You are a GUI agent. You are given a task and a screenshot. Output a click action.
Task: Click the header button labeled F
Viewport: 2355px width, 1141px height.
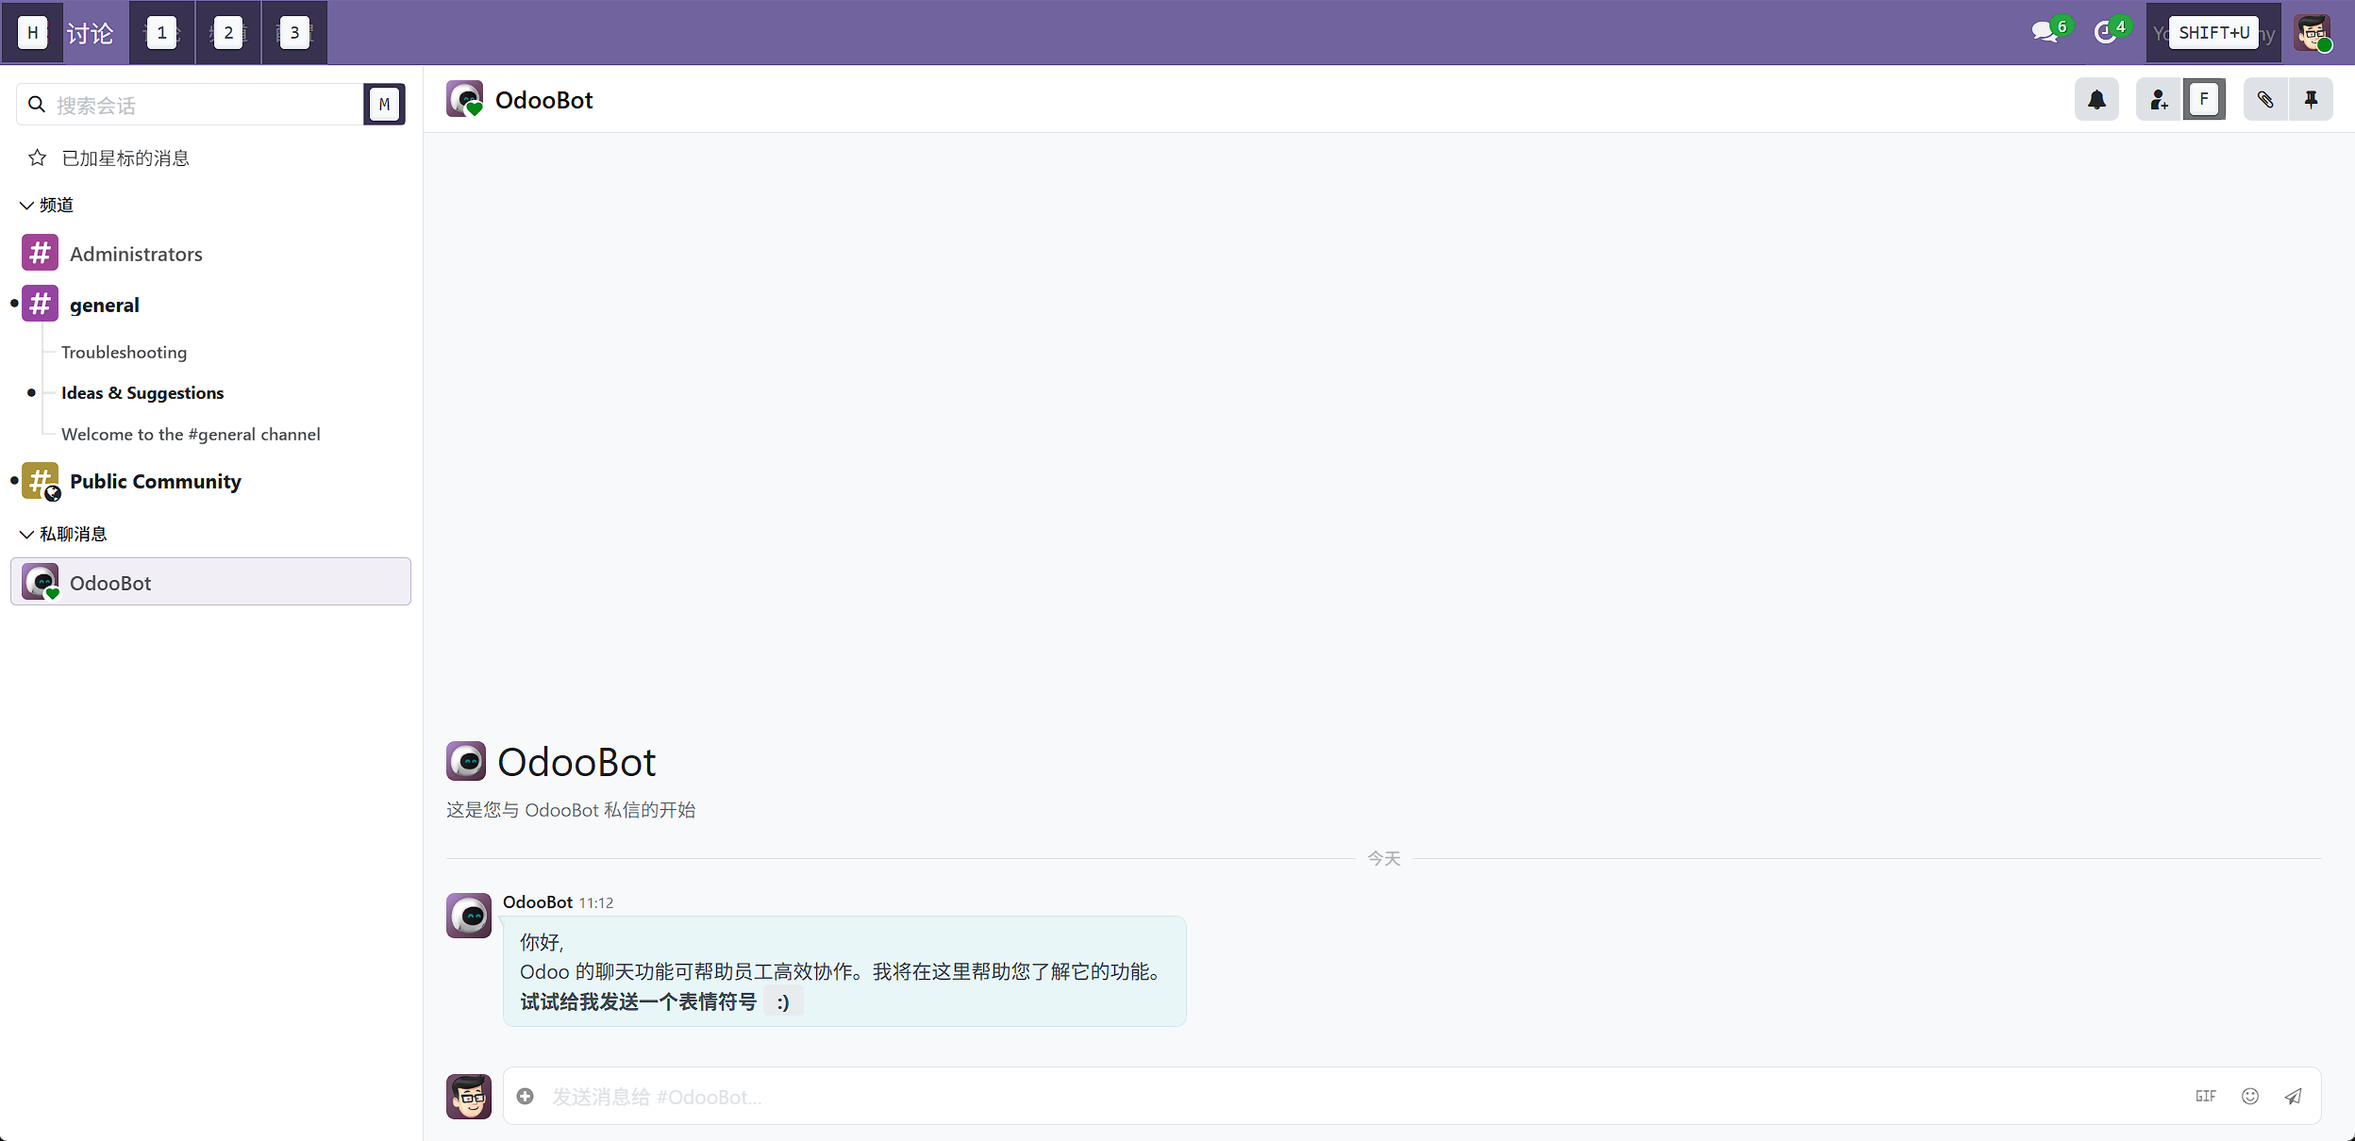[2204, 99]
